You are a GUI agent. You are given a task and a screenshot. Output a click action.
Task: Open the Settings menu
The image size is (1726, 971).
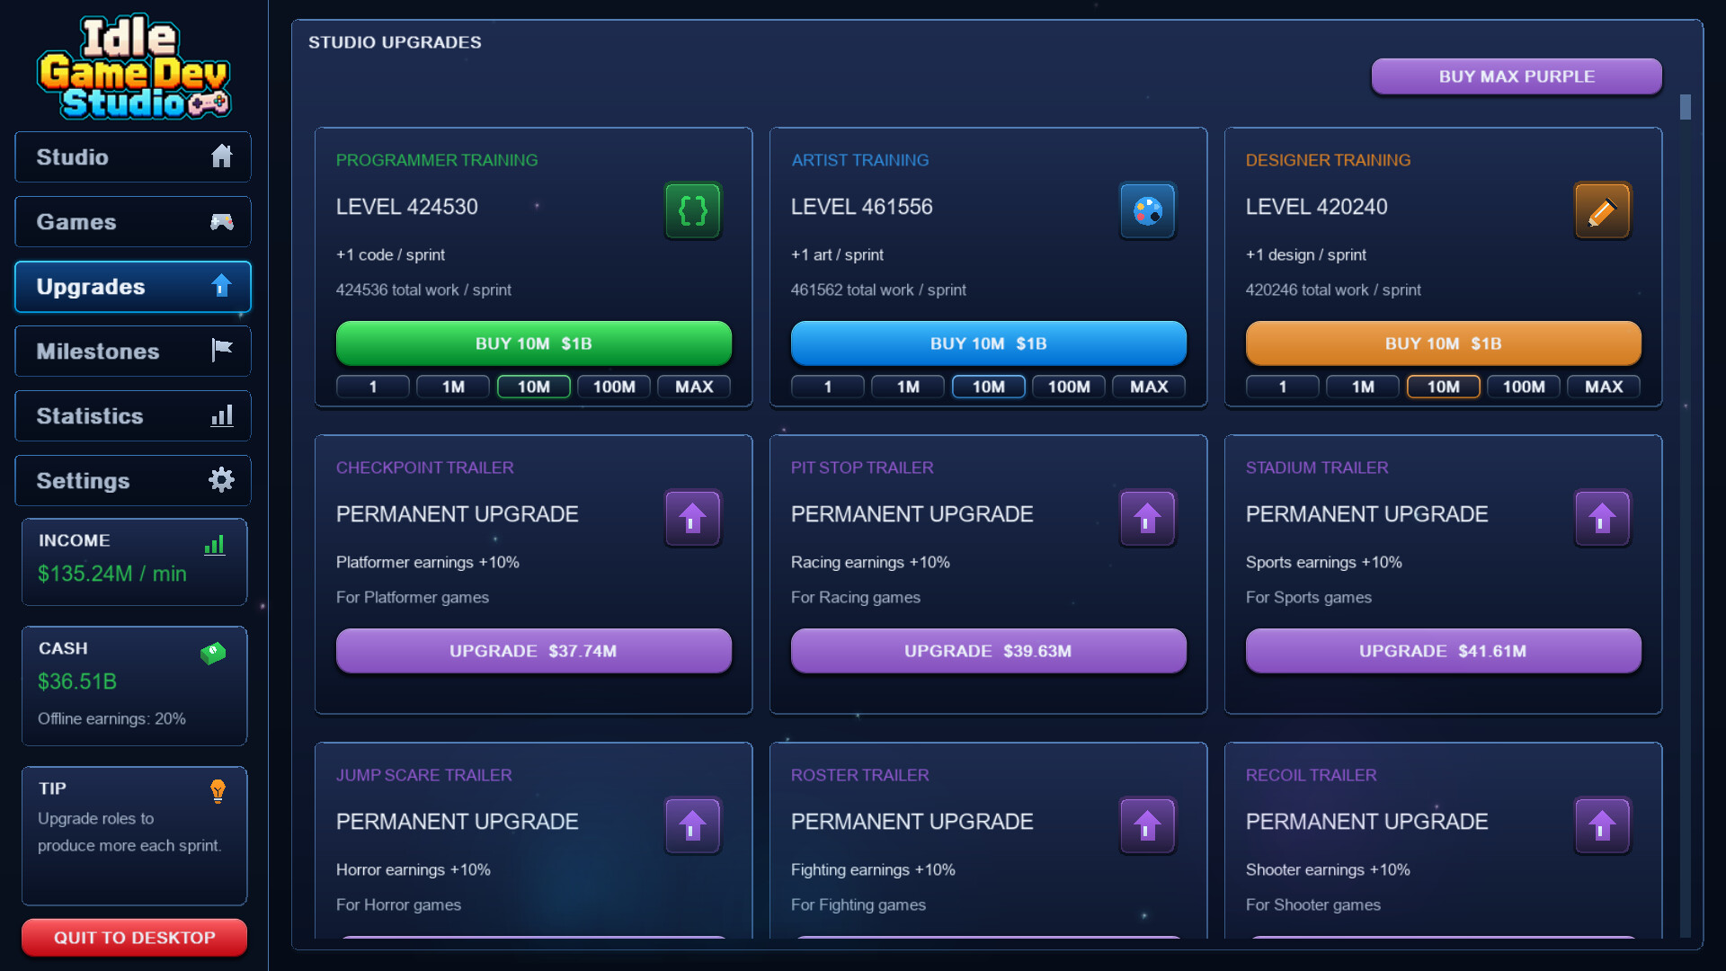click(x=133, y=481)
